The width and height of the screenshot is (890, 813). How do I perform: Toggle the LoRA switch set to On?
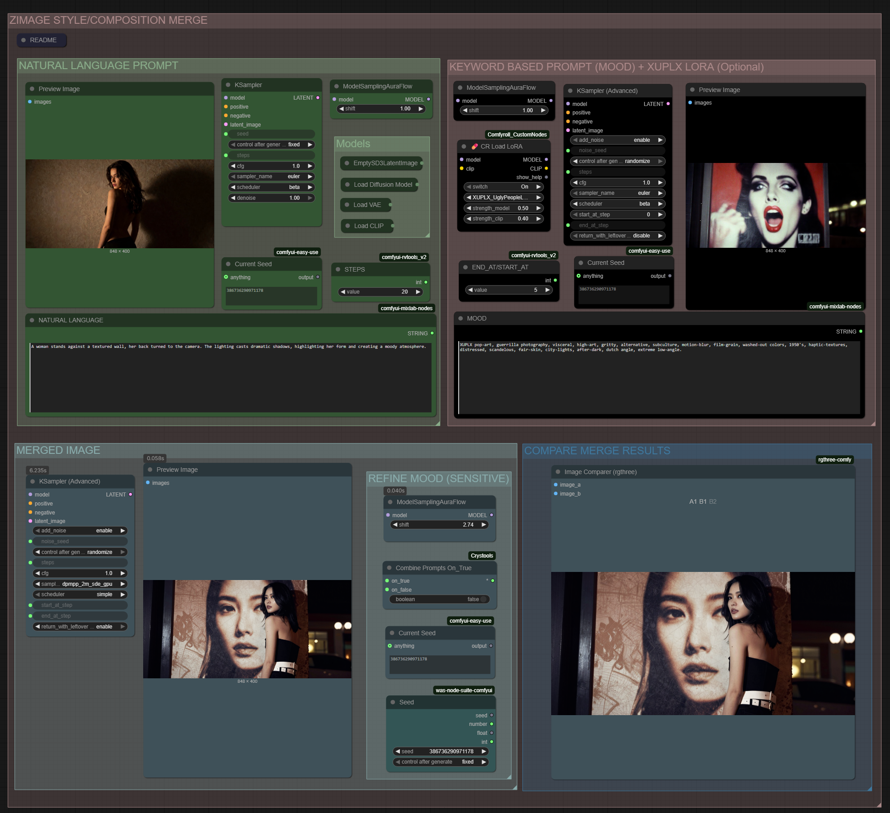503,187
